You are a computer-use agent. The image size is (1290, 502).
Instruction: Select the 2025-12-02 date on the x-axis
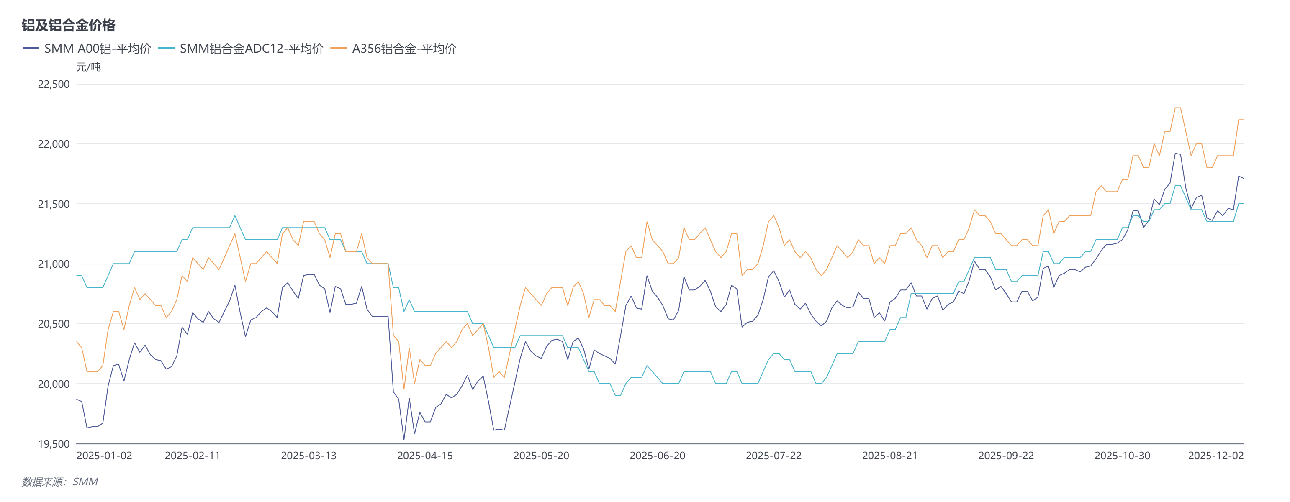pos(1216,456)
